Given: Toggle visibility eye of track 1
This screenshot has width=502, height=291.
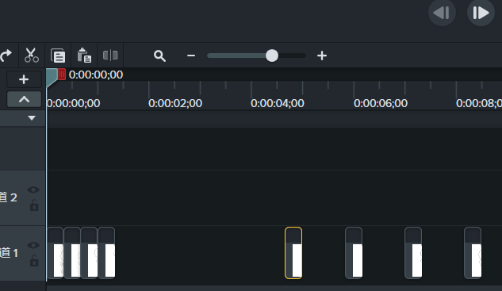Looking at the screenshot, I should (33, 245).
